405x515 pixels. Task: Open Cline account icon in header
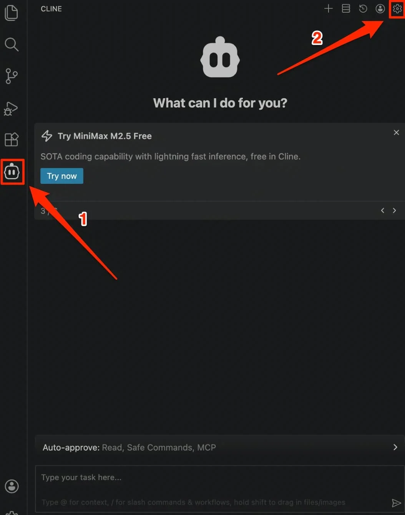coord(380,8)
